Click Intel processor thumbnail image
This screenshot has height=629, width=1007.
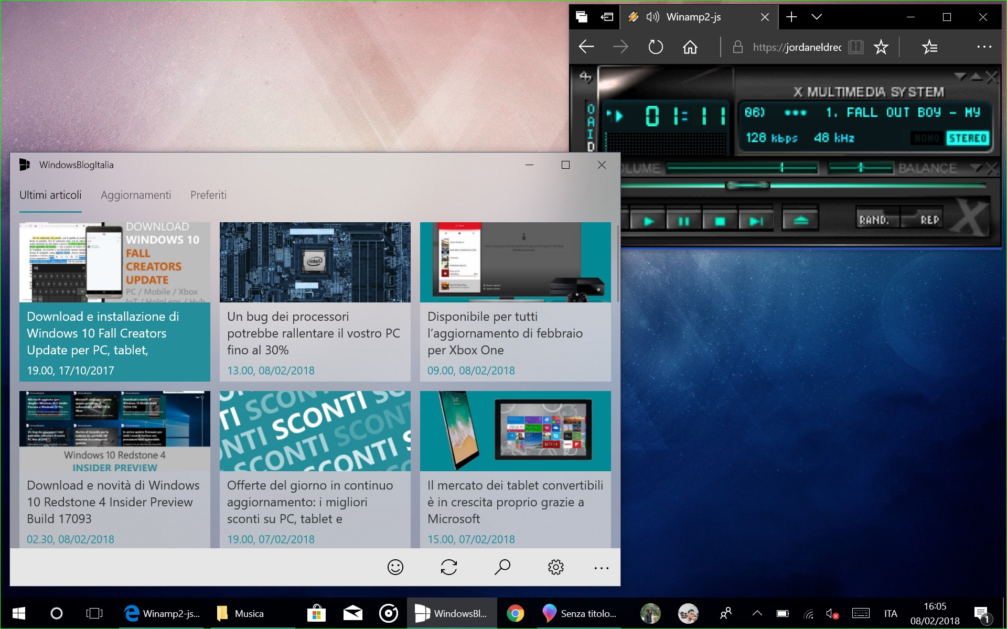(315, 262)
